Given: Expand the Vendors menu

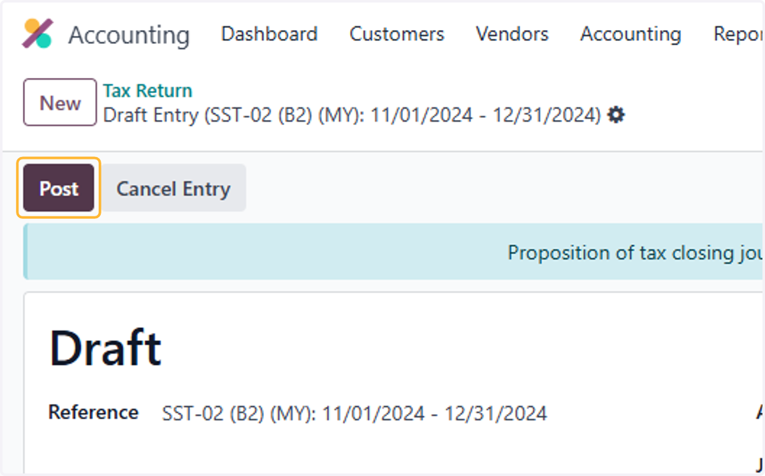Looking at the screenshot, I should [512, 34].
